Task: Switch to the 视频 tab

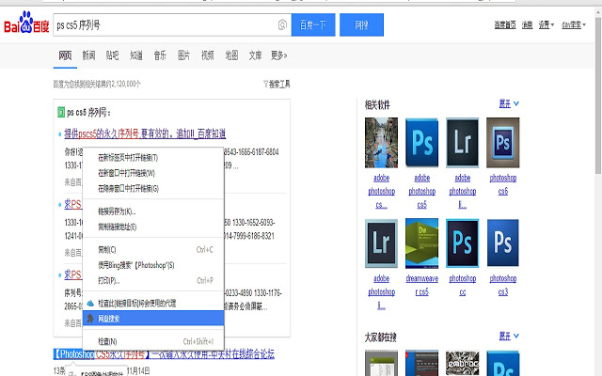Action: tap(208, 55)
